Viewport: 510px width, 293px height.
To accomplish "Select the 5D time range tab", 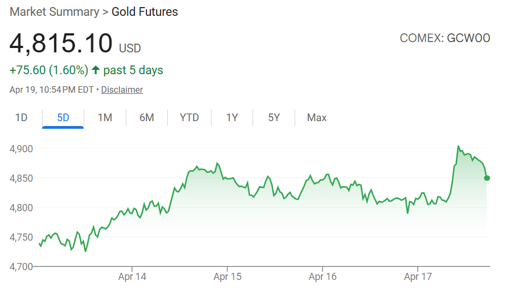I will tap(63, 118).
